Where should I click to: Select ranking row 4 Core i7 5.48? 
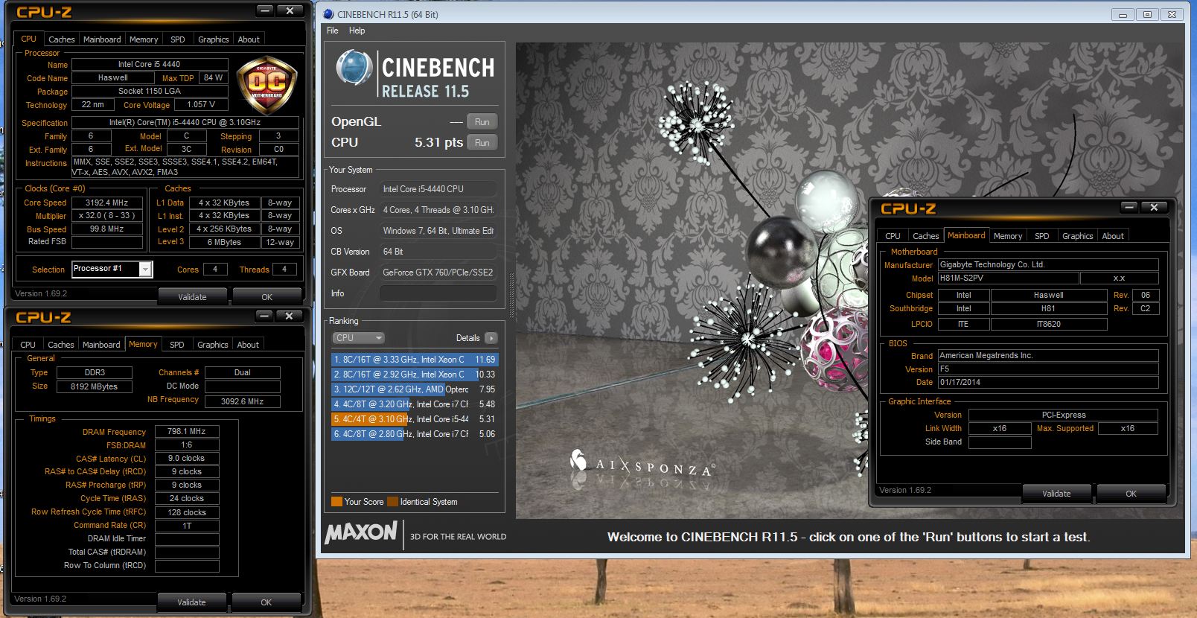414,404
